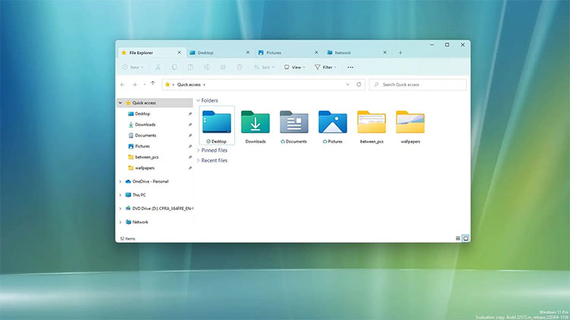Collapse the Folders section
Screen dimensions: 570x320
198,101
